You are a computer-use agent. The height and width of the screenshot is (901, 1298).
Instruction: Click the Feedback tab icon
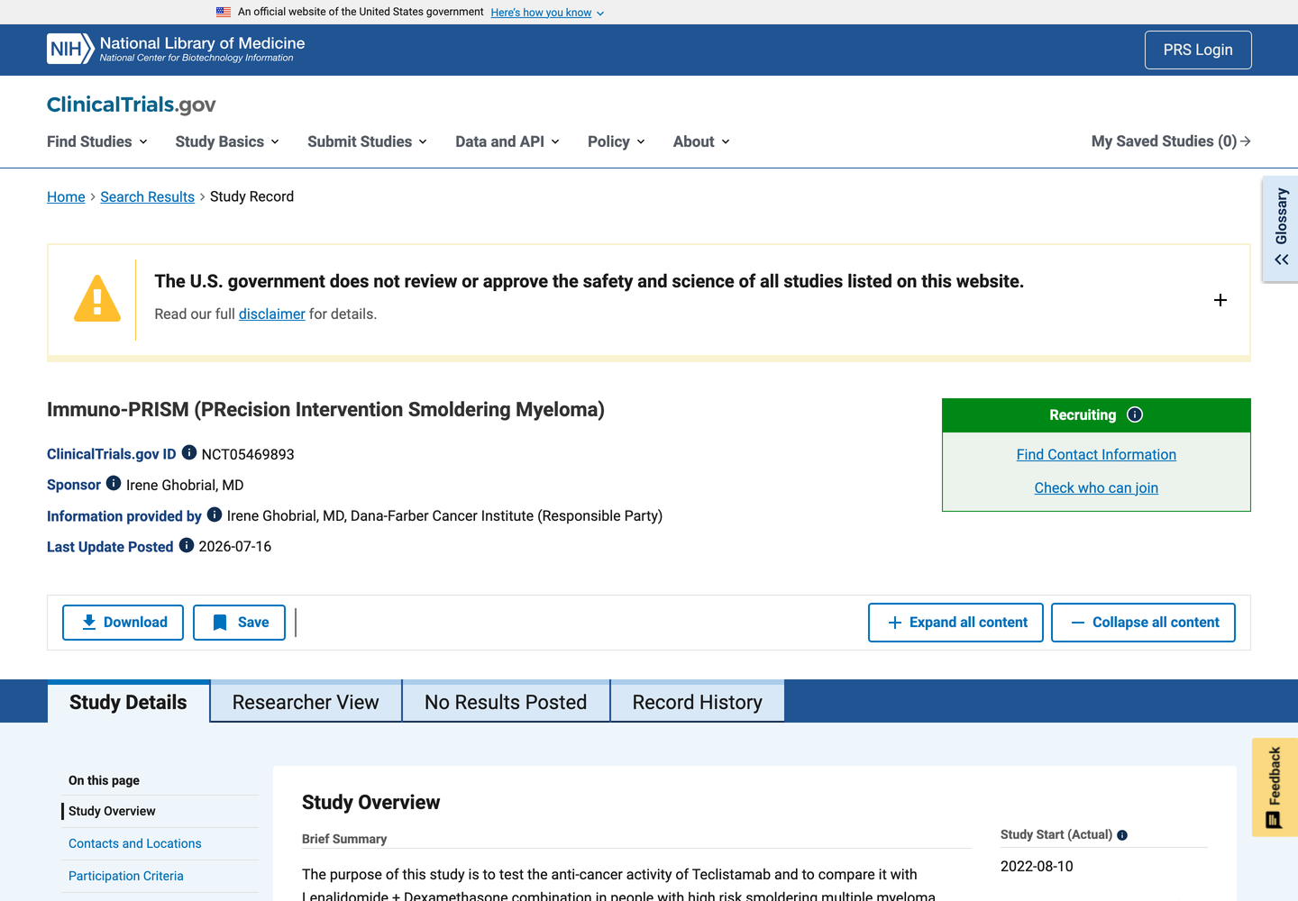pyautogui.click(x=1274, y=820)
